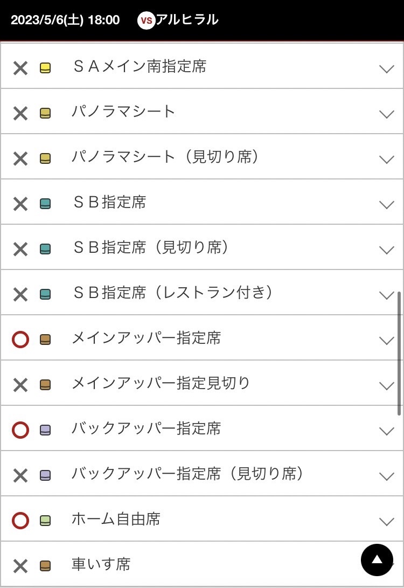Click the sold-out X mark for パノラマシート
The image size is (404, 588).
20,113
